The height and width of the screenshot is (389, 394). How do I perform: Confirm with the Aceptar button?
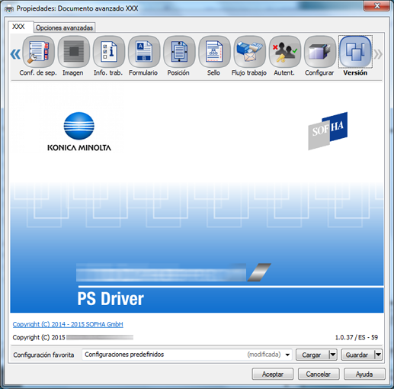[x=273, y=374]
